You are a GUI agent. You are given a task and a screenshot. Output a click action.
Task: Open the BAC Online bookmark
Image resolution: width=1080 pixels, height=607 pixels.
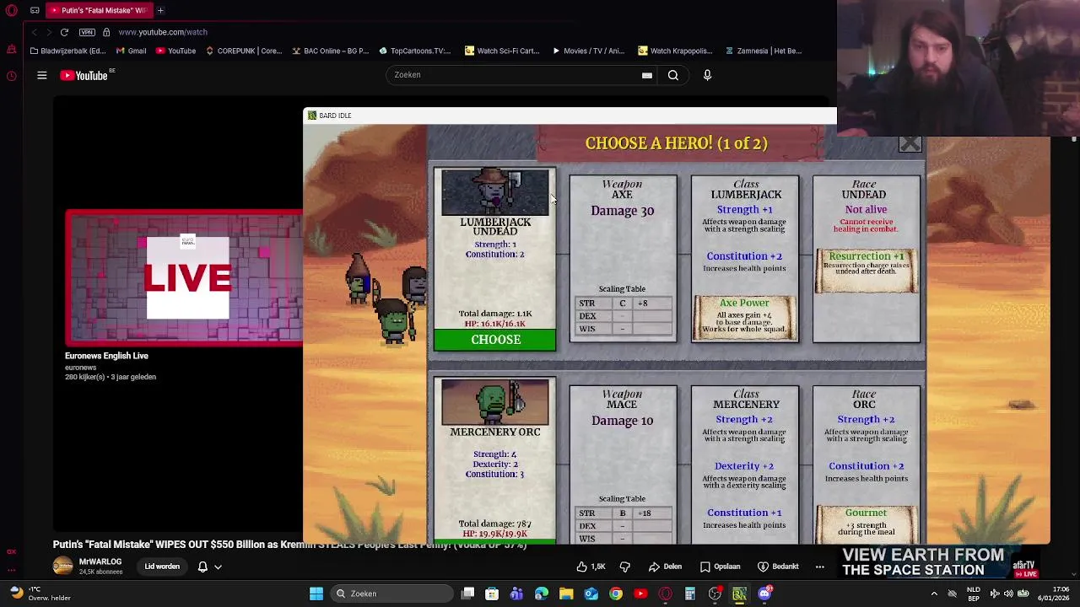[x=330, y=51]
